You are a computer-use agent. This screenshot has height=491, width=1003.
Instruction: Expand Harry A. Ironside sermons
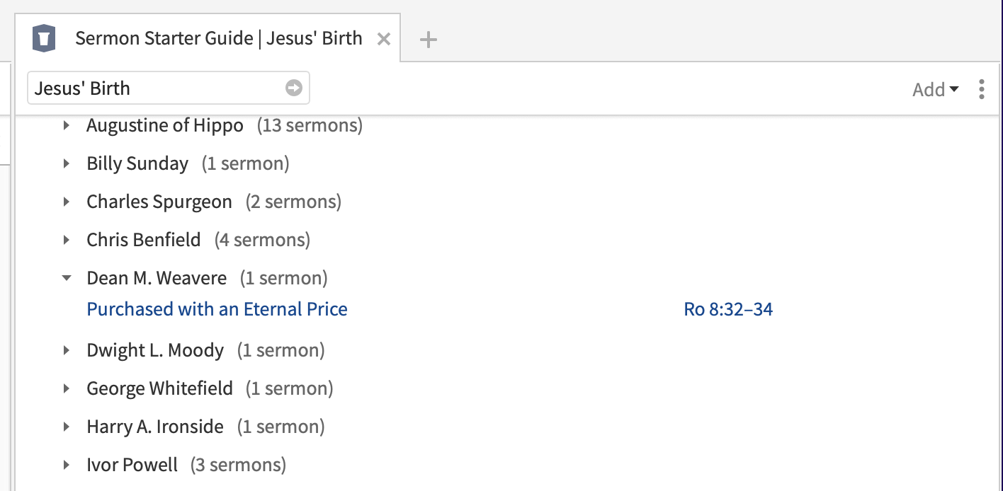click(x=67, y=427)
